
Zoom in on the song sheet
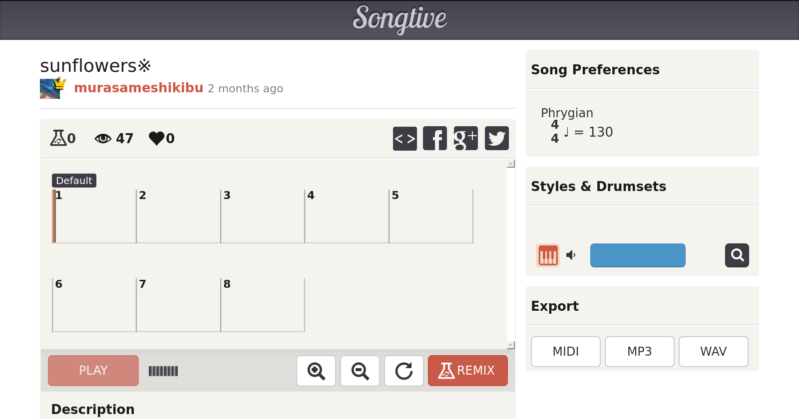click(316, 371)
